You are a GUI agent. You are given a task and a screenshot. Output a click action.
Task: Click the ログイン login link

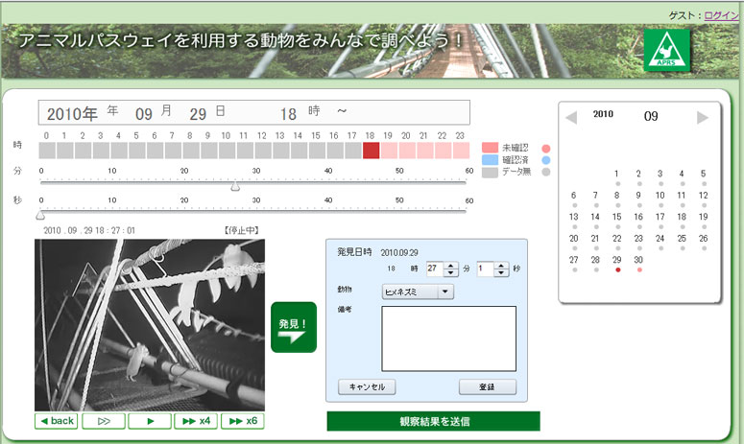click(721, 15)
